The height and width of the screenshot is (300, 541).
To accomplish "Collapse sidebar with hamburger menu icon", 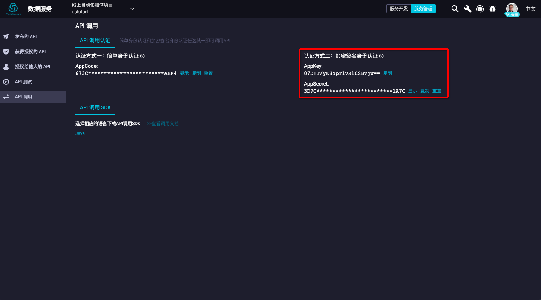I will click(32, 24).
